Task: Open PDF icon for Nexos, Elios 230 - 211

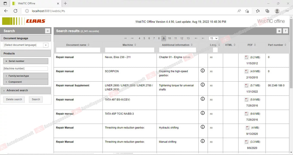Action: (246, 57)
